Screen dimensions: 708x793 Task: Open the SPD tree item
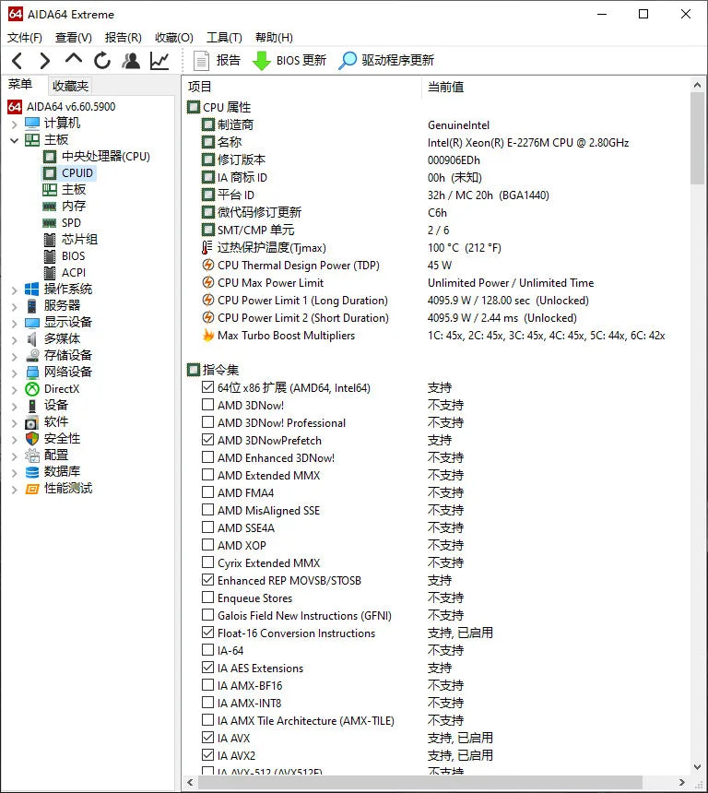coord(71,223)
